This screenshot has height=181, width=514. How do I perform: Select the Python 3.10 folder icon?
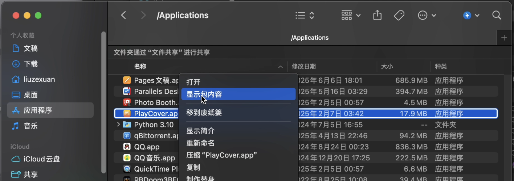coord(127,125)
